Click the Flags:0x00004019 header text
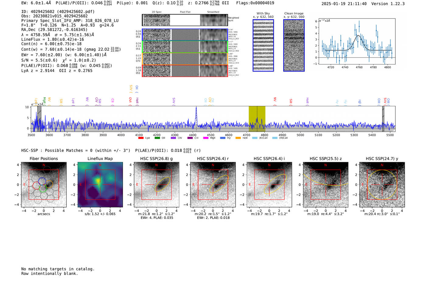 click(x=255, y=3)
